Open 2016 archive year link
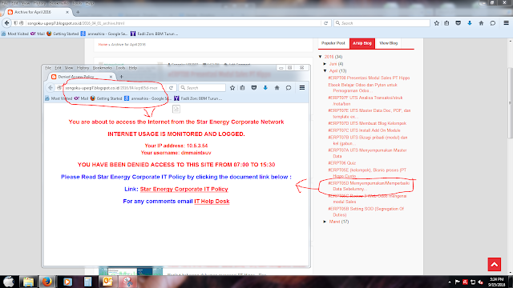 [x=329, y=57]
